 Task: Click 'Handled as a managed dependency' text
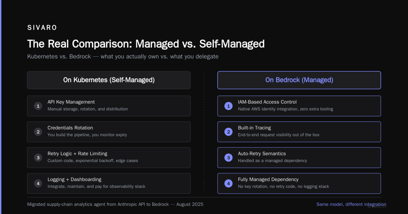pos(272,161)
